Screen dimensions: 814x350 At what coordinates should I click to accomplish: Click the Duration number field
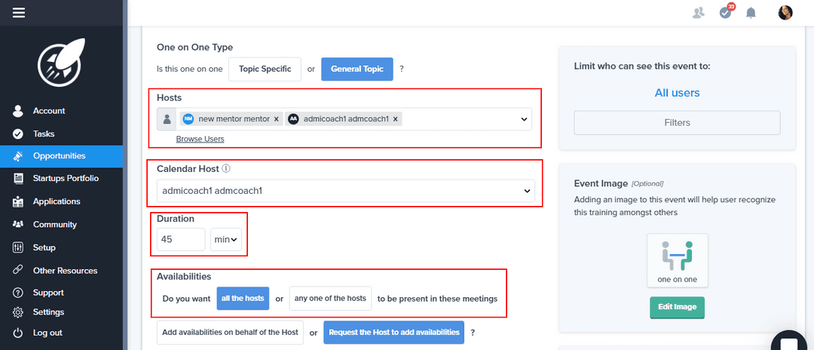181,240
